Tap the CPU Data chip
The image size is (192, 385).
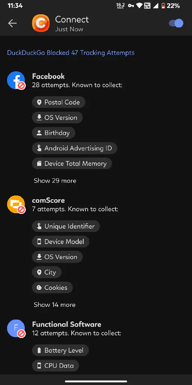click(55, 365)
